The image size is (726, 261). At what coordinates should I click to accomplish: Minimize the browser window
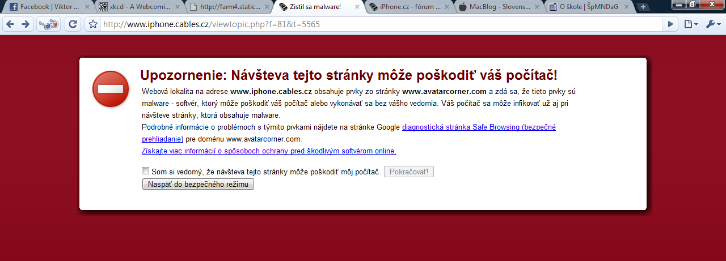679,4
